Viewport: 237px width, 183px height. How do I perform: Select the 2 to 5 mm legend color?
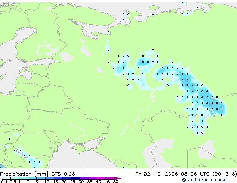pyautogui.click(x=32, y=178)
